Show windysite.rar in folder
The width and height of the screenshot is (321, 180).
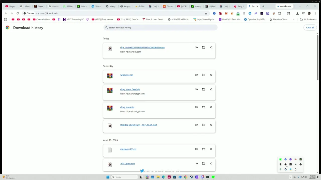(203, 75)
